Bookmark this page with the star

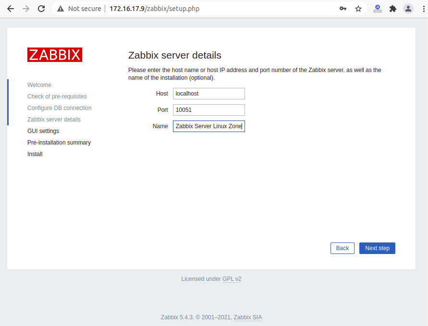358,9
